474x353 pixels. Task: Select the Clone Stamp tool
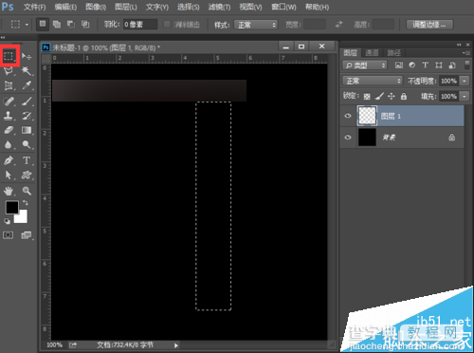pos(9,116)
